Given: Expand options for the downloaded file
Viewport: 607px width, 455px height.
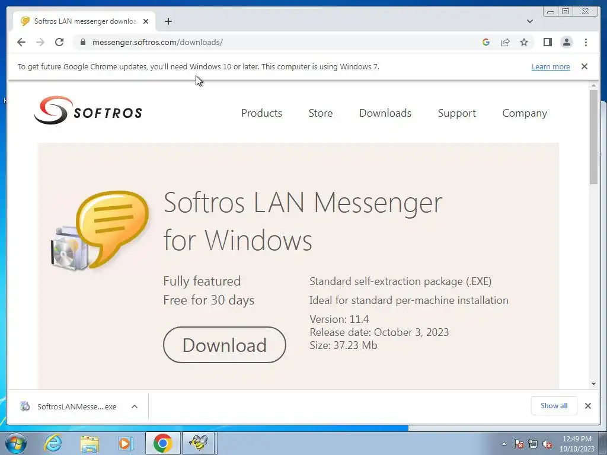Looking at the screenshot, I should (135, 406).
